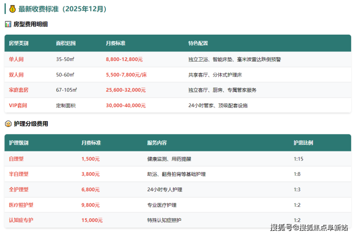Select the 医疗照护型 care level
The width and height of the screenshot is (356, 235).
21,205
